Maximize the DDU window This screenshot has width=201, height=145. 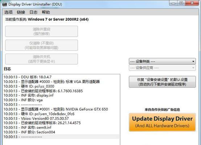(181, 3)
